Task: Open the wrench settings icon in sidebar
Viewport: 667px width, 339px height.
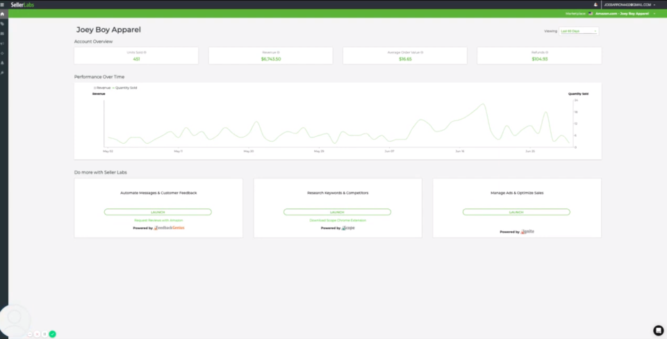Action: (x=2, y=73)
